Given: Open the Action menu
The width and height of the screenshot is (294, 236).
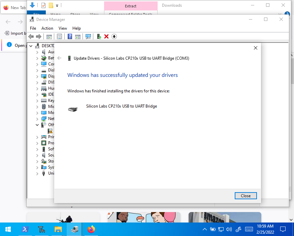Looking at the screenshot, I should coord(47,28).
